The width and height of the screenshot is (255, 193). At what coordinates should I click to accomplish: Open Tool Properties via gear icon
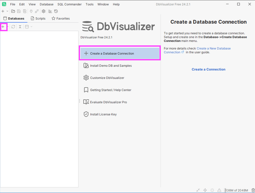44,11
